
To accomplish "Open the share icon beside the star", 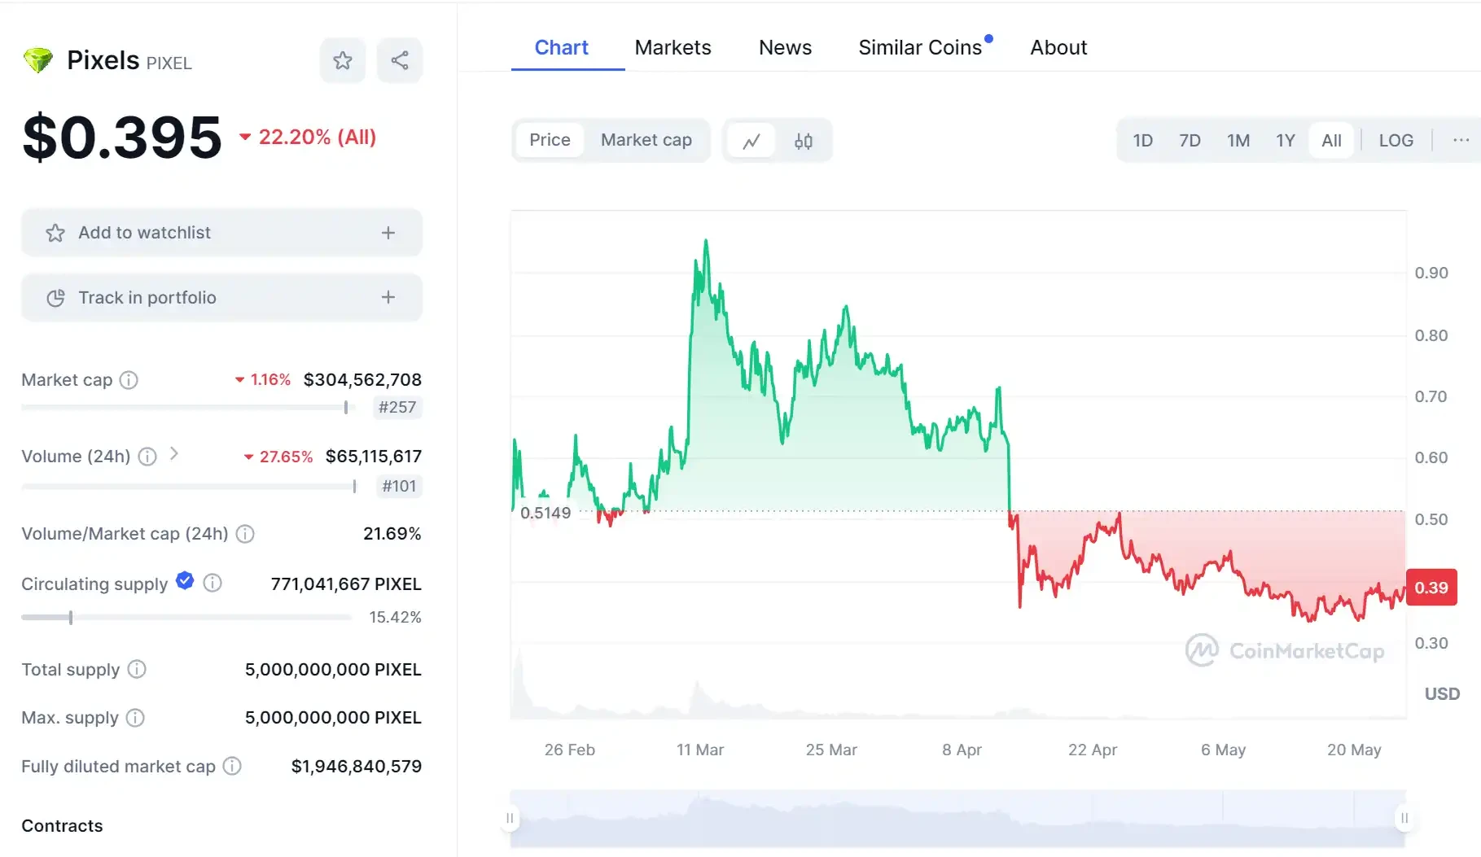I will (x=399, y=59).
